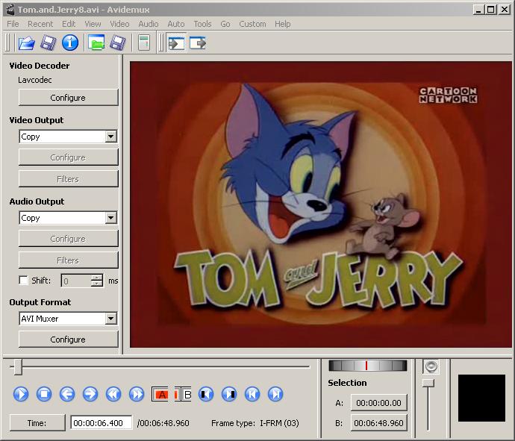Seek to next black frame
The width and height of the screenshot is (515, 441).
[x=229, y=394]
